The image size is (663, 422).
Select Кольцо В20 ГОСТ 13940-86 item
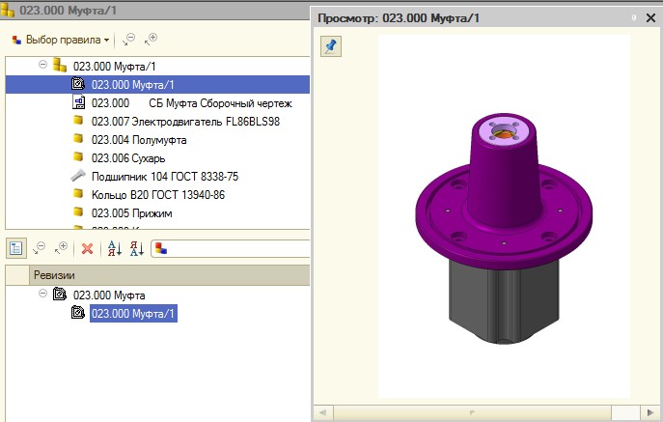tap(157, 194)
